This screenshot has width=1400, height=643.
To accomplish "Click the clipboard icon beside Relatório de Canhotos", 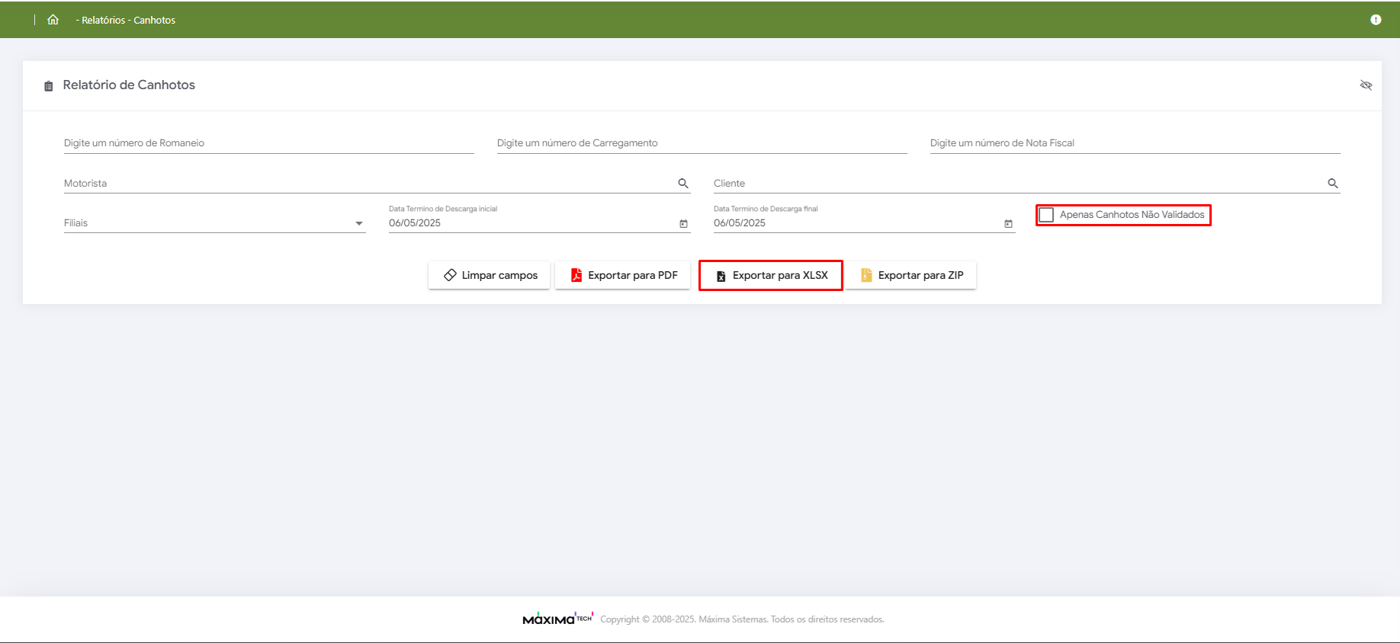I will click(x=49, y=86).
